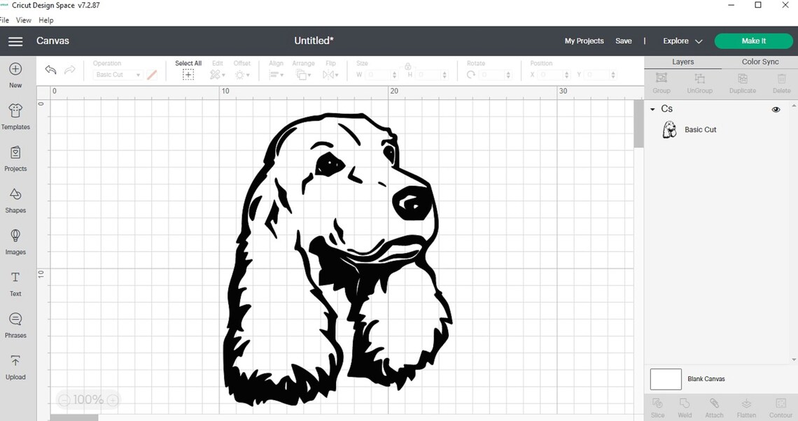Toggle visibility of the Cs layer
Image resolution: width=798 pixels, height=421 pixels.
[x=776, y=109]
